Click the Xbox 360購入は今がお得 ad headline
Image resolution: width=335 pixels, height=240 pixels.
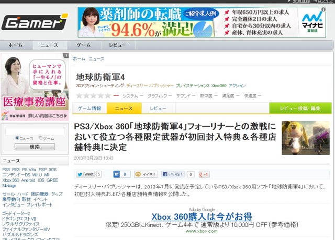tap(202, 217)
